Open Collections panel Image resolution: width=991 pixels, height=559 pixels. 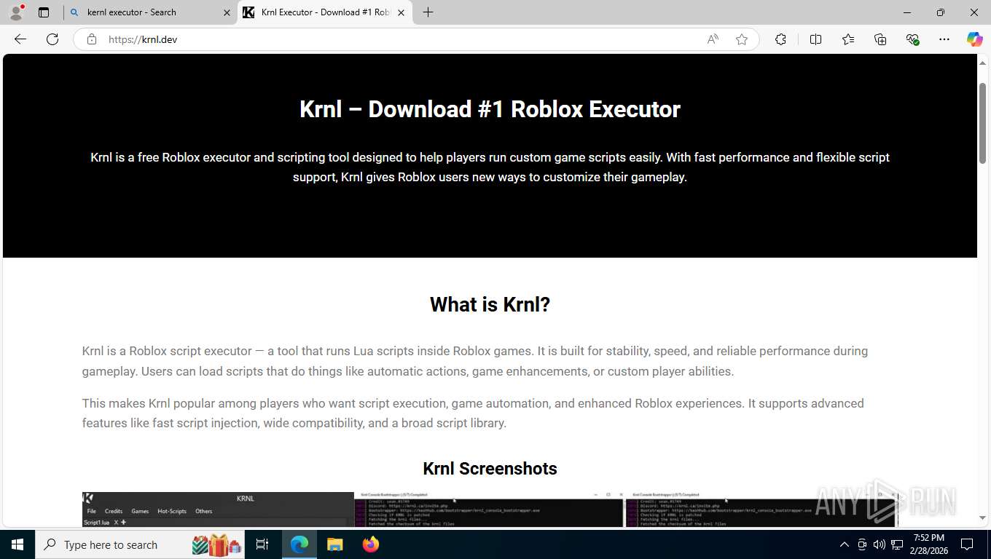880,39
